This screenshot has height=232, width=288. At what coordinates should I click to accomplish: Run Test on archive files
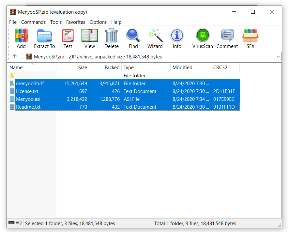68,38
